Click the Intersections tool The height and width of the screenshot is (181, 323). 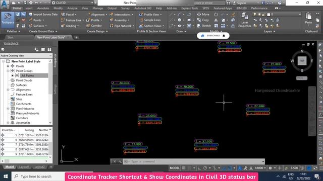[x=121, y=15]
